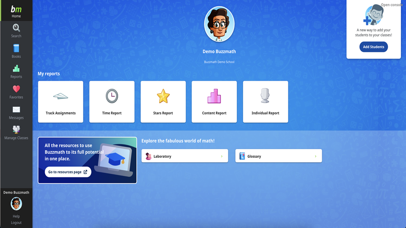Screen dimensions: 406x228
Task: Open Messages envelope icon
Action: point(16,112)
